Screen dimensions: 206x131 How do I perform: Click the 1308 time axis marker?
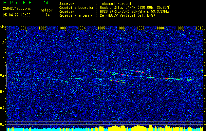coord(160,28)
